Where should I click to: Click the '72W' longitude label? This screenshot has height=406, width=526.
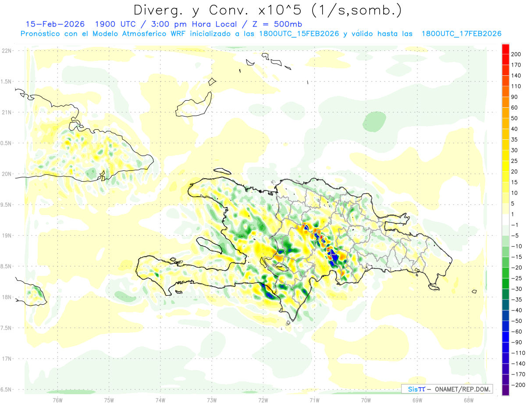click(x=263, y=400)
